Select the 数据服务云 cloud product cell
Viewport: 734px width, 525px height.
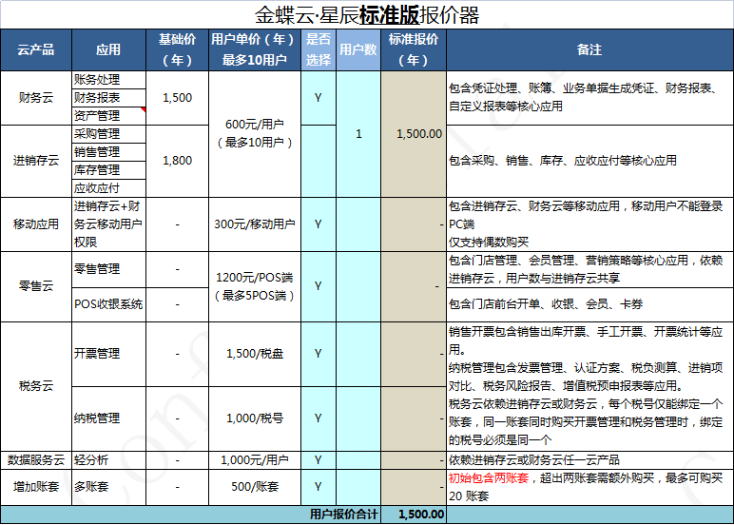pos(36,460)
